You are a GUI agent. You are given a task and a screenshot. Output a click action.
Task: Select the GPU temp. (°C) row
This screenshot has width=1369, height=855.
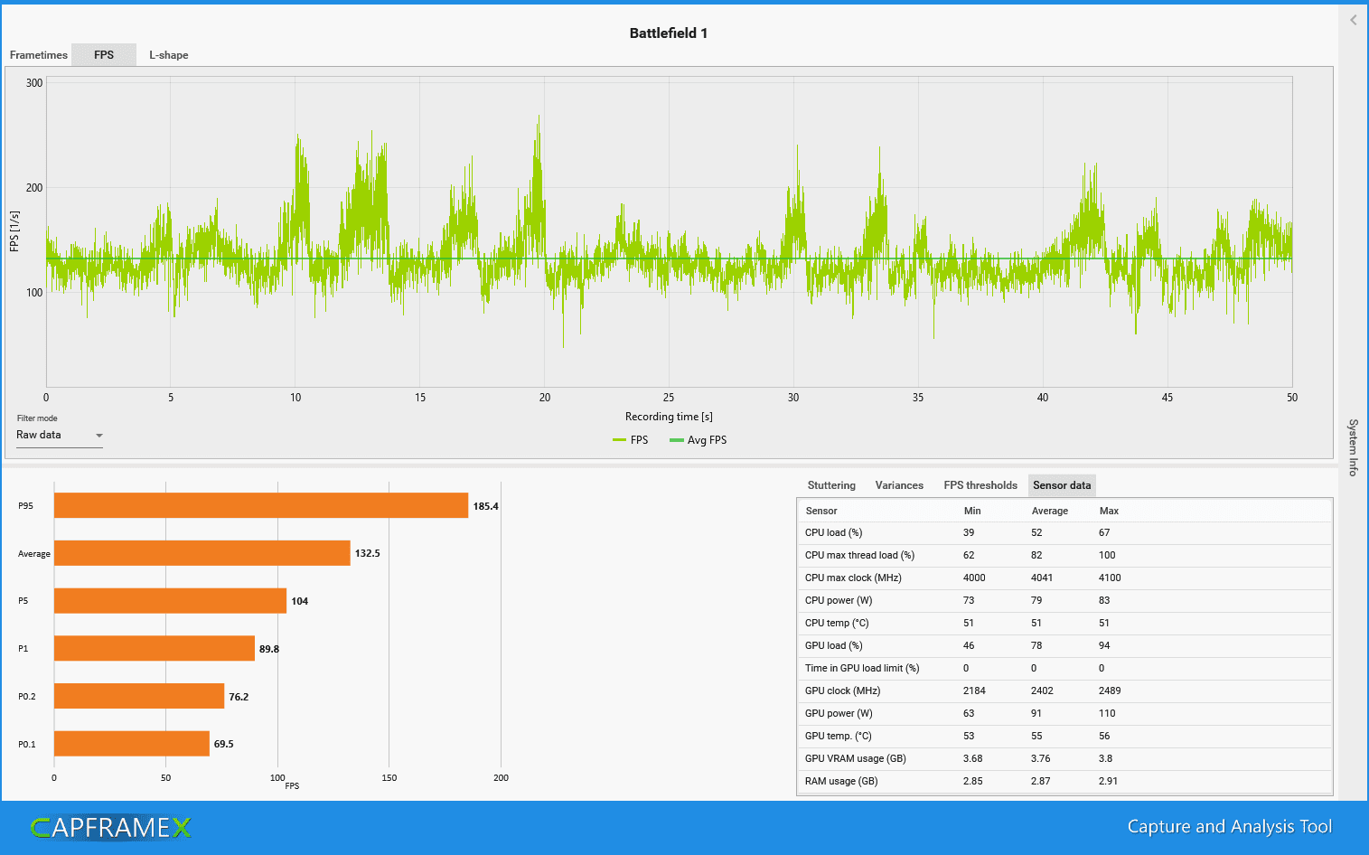click(1065, 737)
